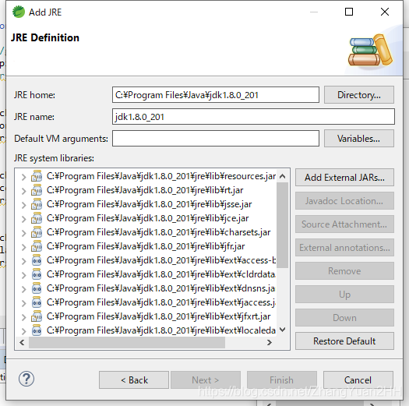Expand the ext jaccess tree node
The height and width of the screenshot is (406, 409).
[23, 303]
